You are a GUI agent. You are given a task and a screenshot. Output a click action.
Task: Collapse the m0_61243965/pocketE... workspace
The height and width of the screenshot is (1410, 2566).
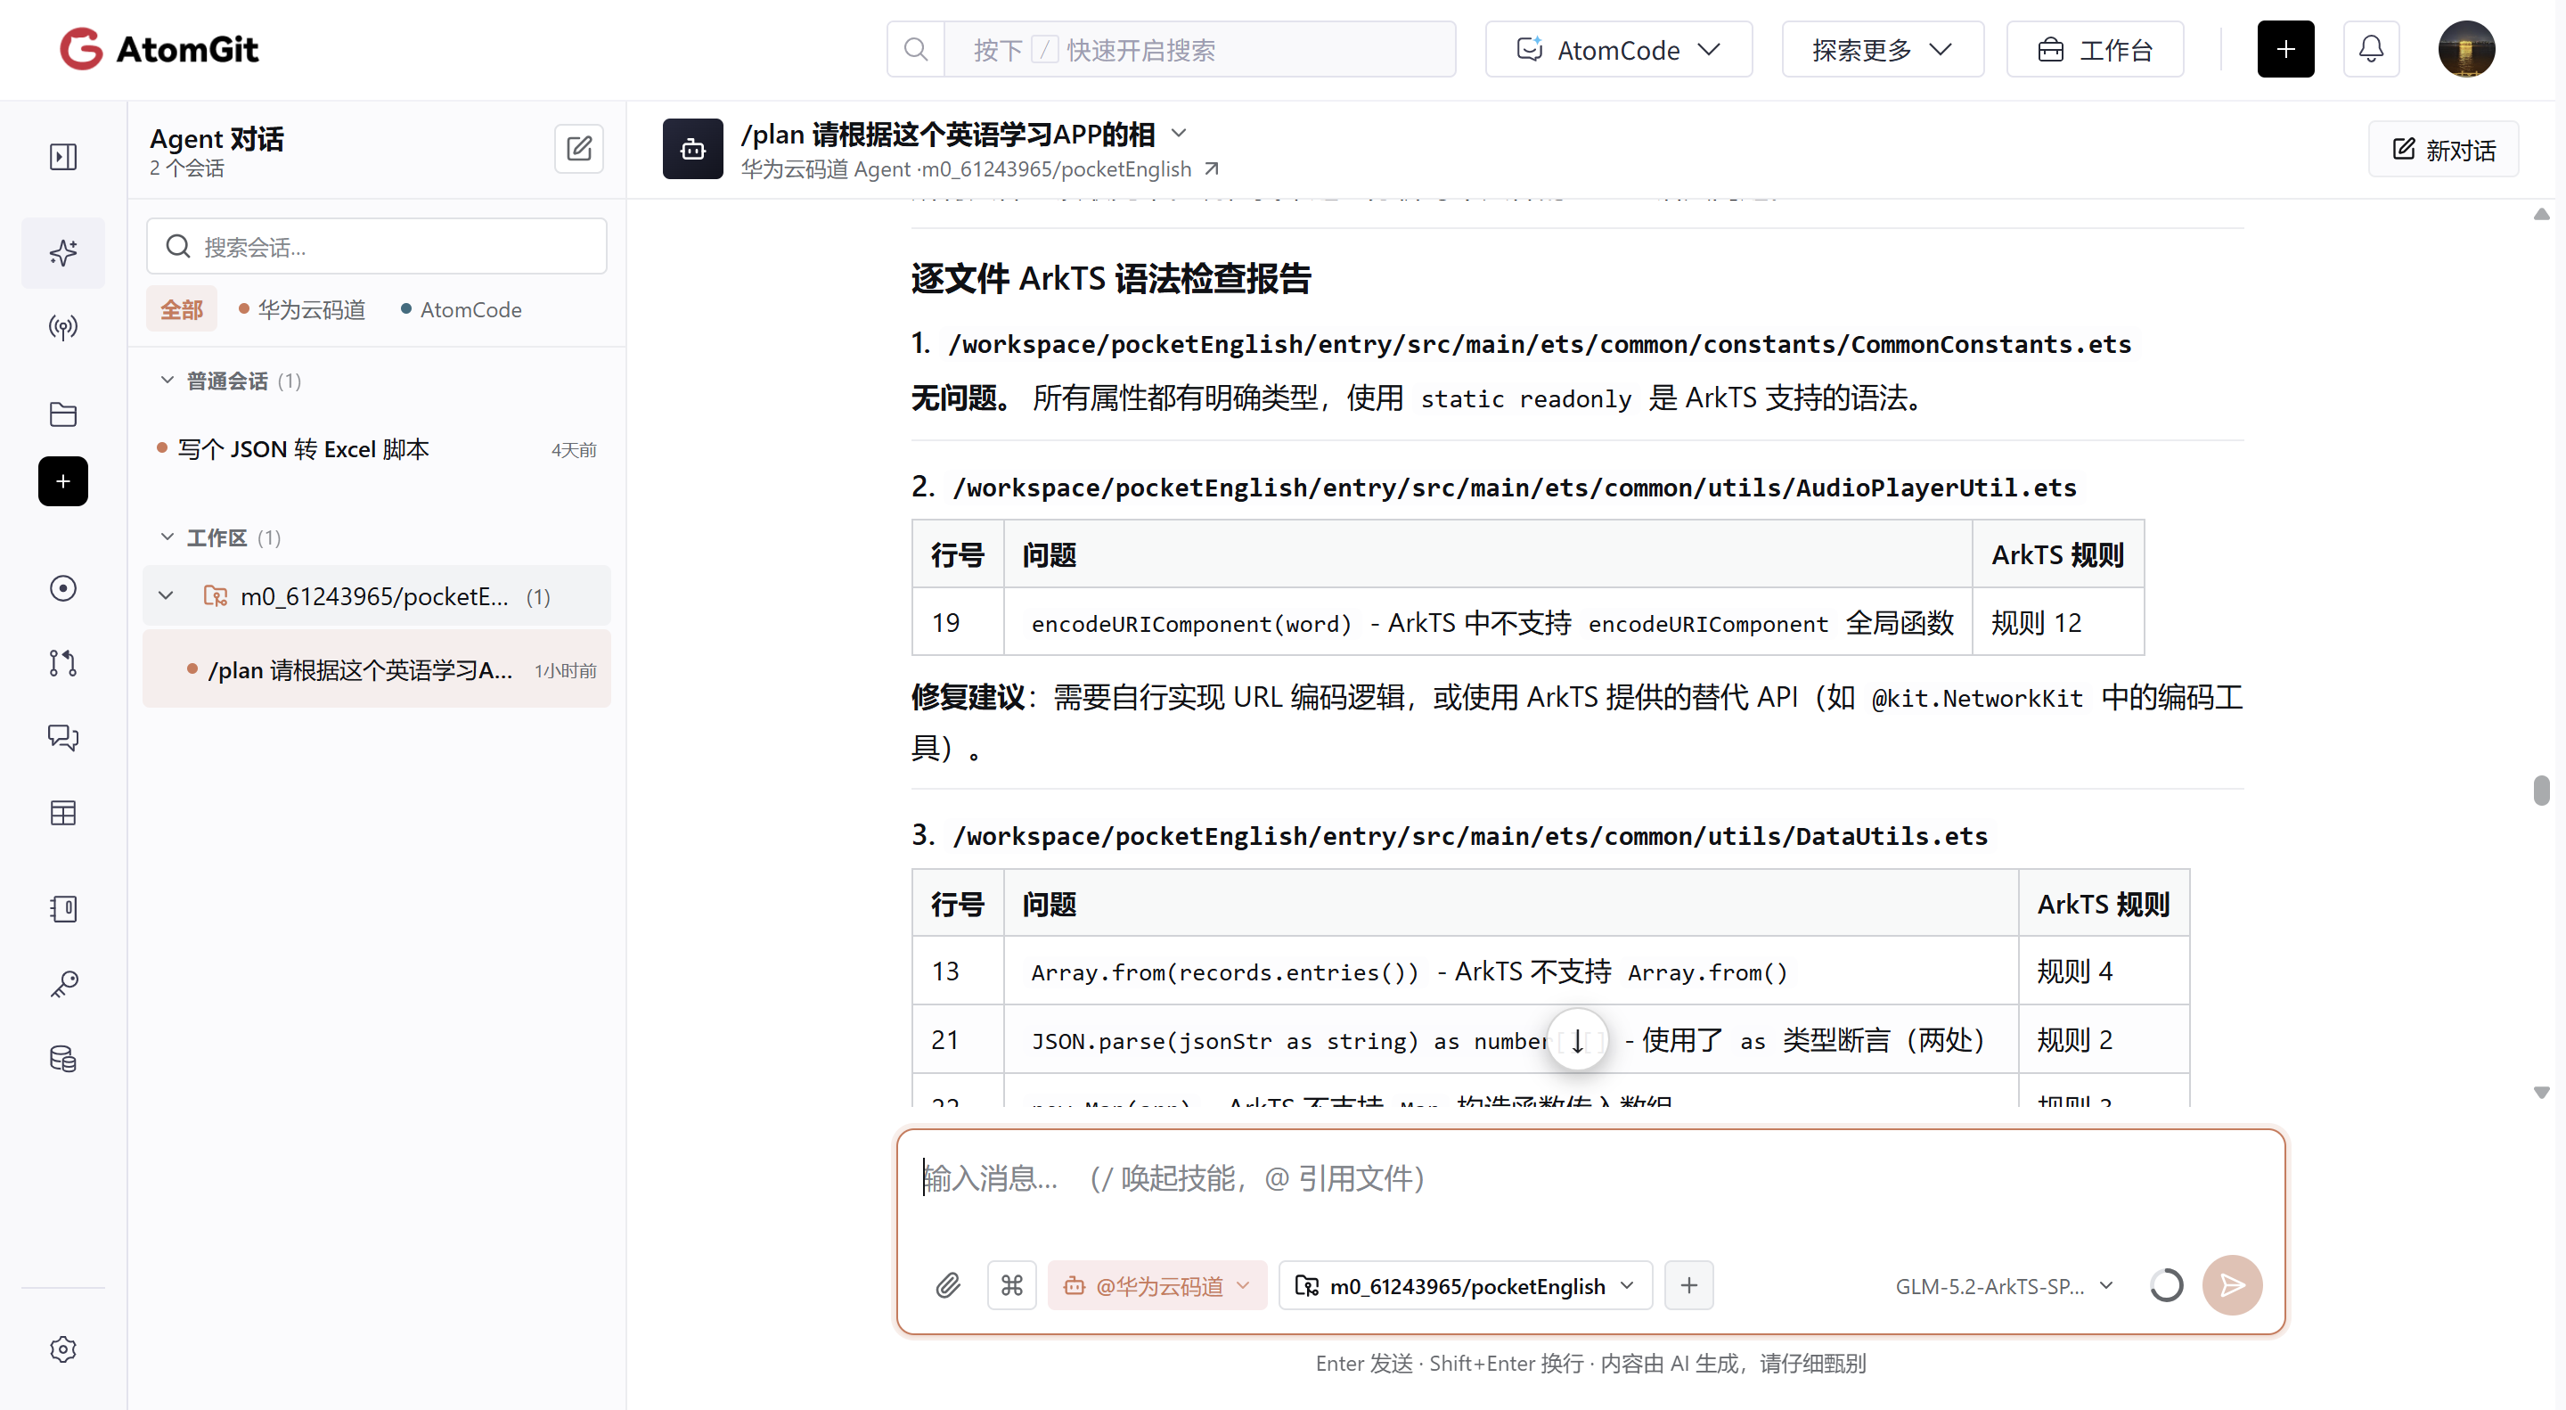167,596
